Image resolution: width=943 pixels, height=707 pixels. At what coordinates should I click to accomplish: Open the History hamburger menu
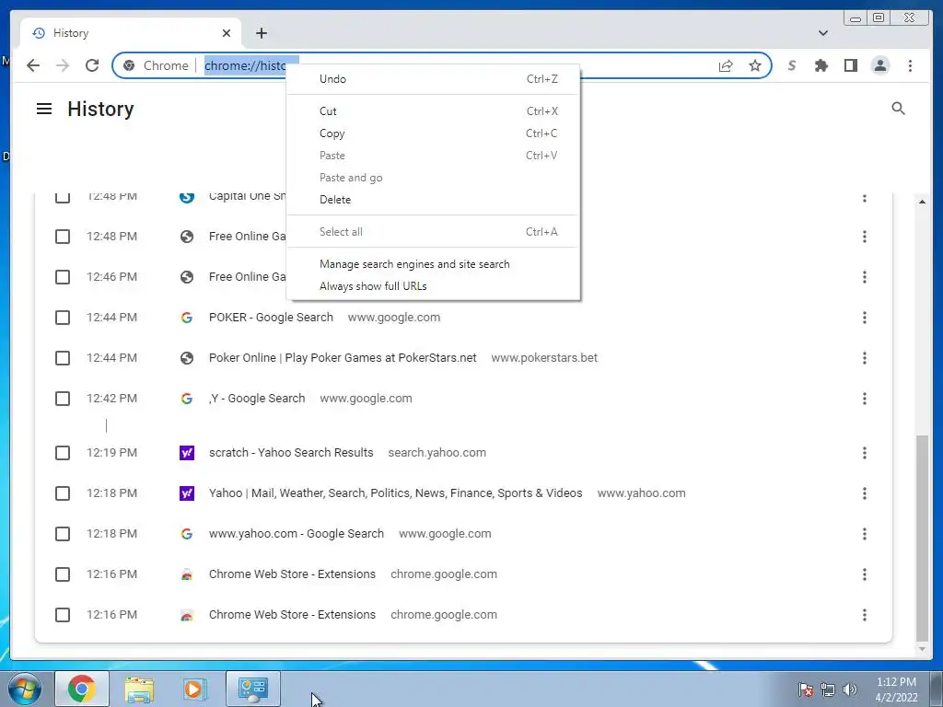[x=44, y=109]
